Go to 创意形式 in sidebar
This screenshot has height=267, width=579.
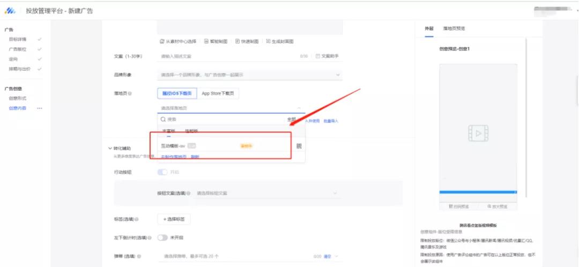click(18, 99)
